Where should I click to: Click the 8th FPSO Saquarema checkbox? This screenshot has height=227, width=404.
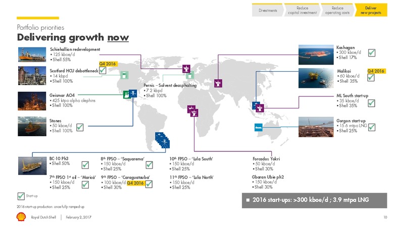point(149,165)
